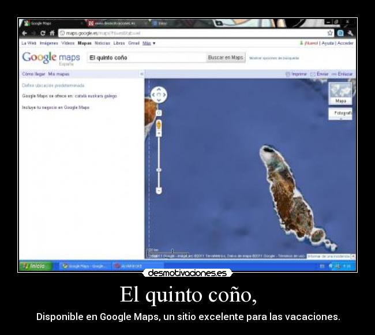
Task: Open 'Gmail' navigation link
Action: tap(134, 43)
